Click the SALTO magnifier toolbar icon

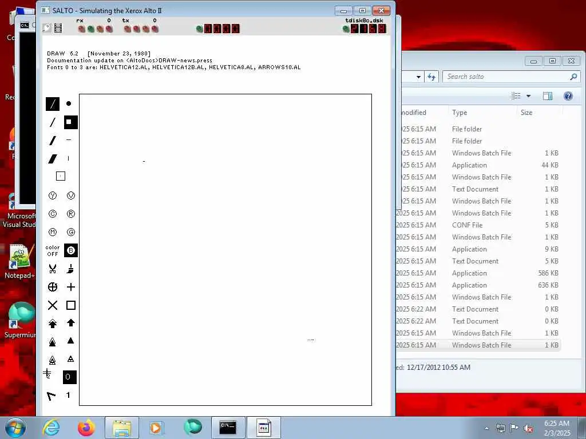click(47, 27)
